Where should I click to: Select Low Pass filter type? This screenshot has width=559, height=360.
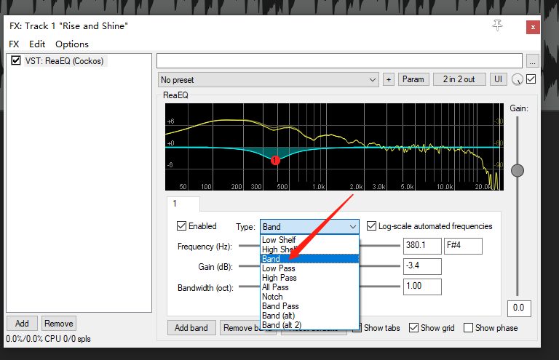coord(309,268)
